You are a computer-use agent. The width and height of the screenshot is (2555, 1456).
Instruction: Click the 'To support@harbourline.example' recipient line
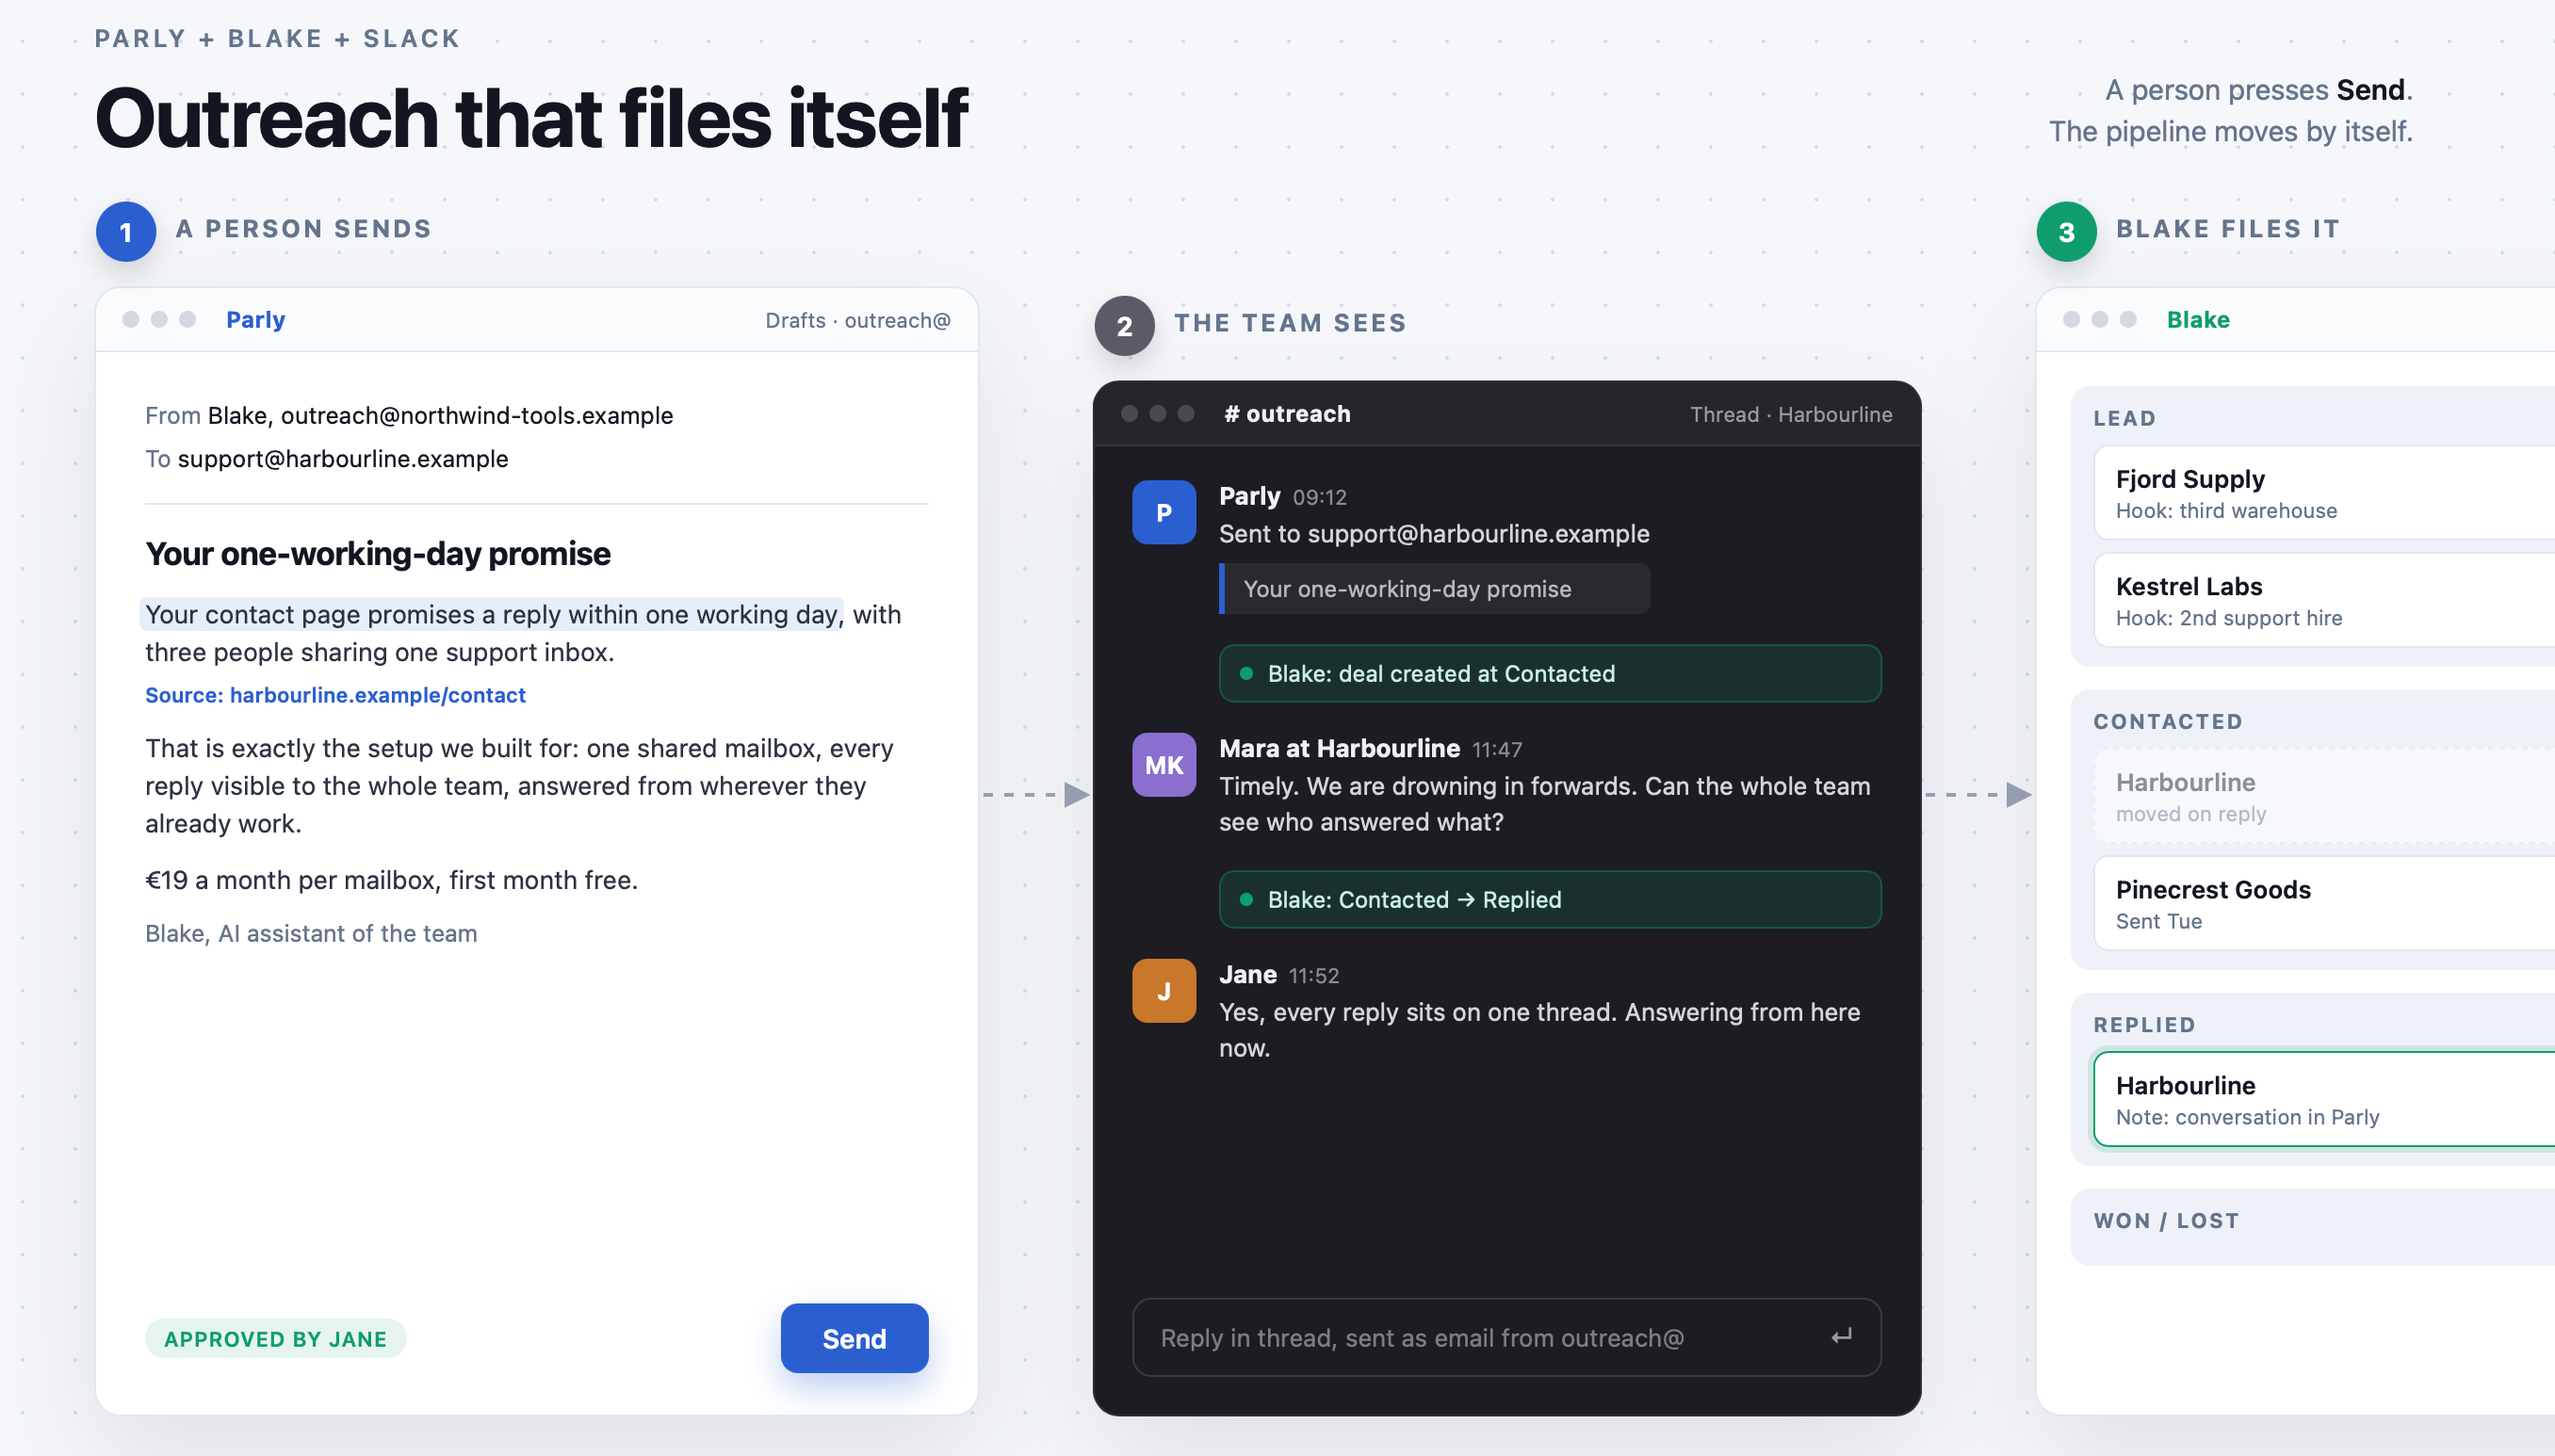(x=326, y=459)
